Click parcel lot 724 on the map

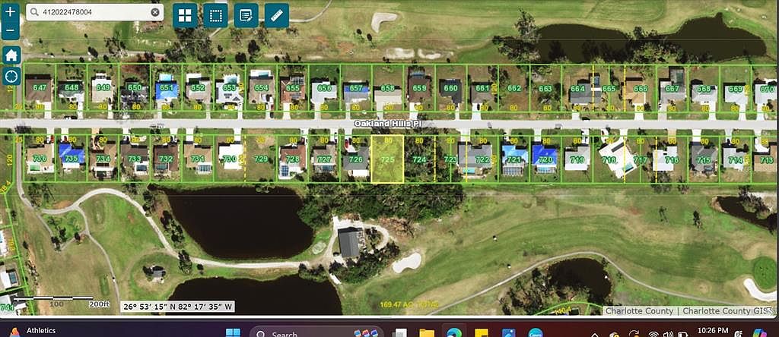point(418,159)
